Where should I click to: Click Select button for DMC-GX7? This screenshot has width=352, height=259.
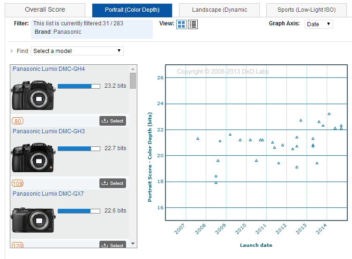coord(112,244)
